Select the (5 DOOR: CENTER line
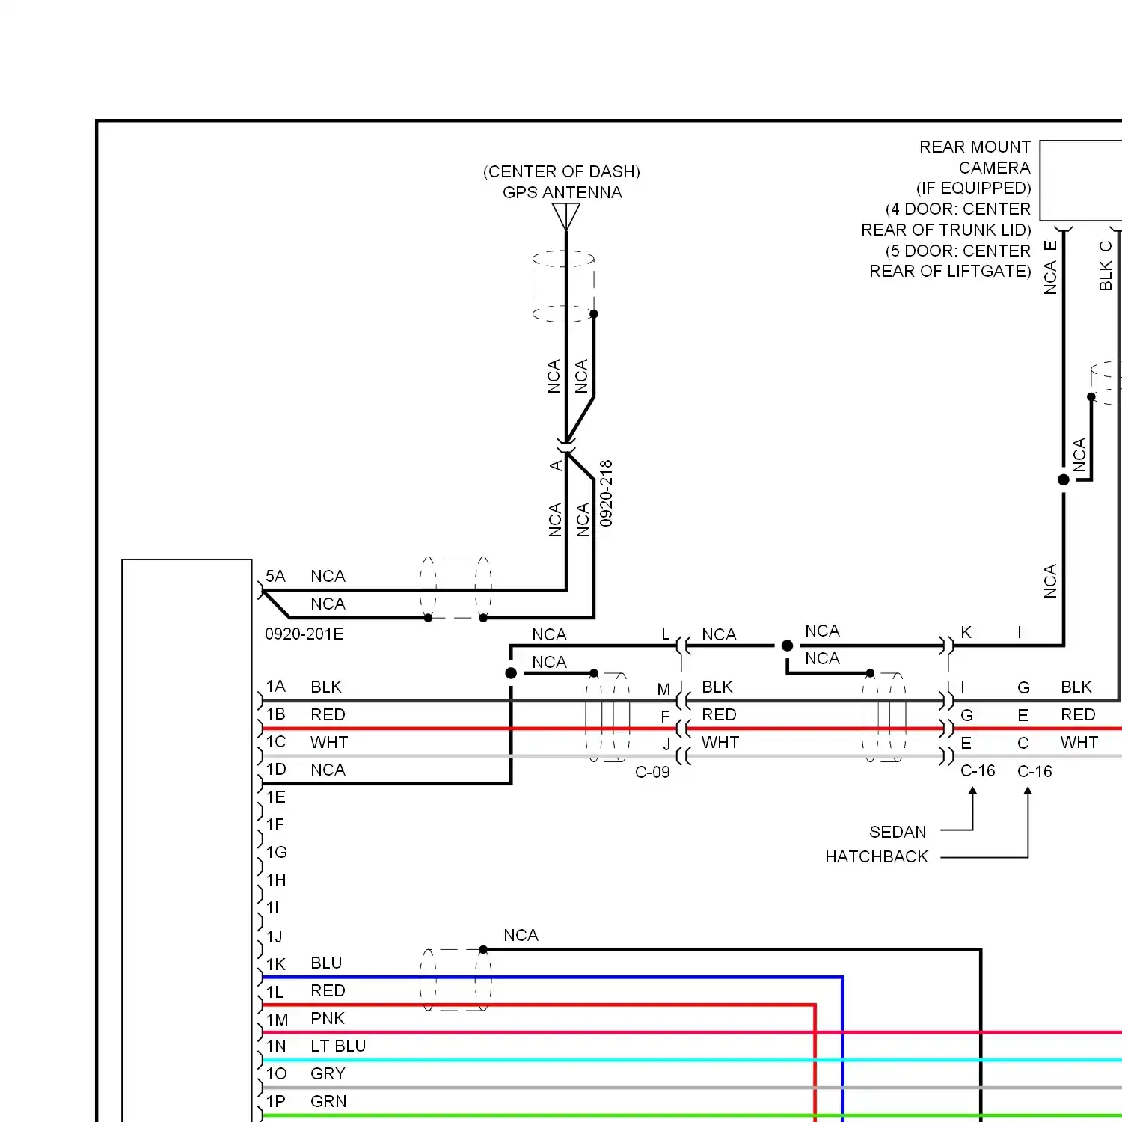 coord(958,251)
